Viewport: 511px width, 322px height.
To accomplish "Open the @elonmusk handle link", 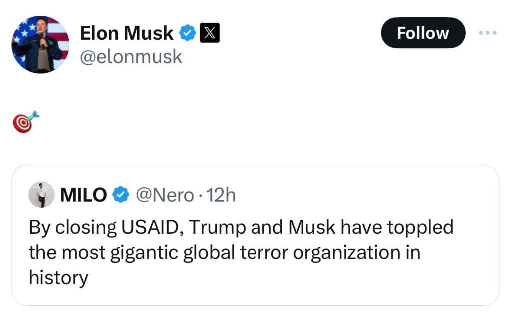I will [131, 57].
